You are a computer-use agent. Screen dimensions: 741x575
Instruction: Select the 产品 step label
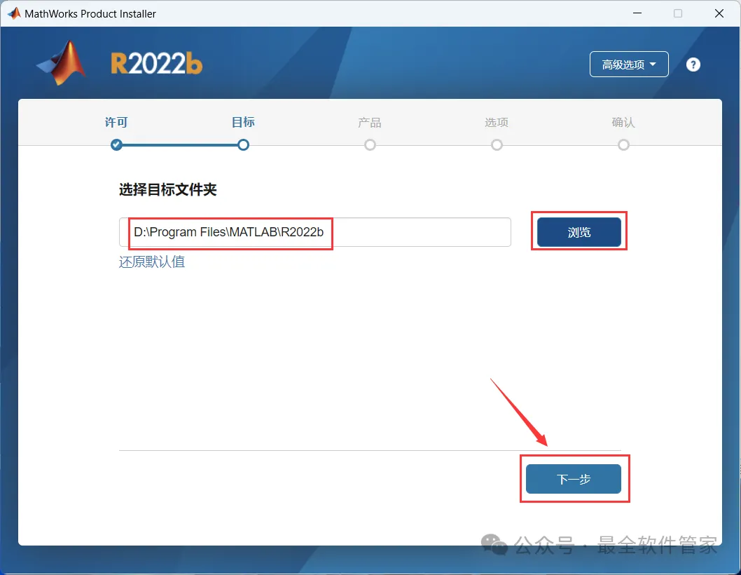click(x=370, y=123)
